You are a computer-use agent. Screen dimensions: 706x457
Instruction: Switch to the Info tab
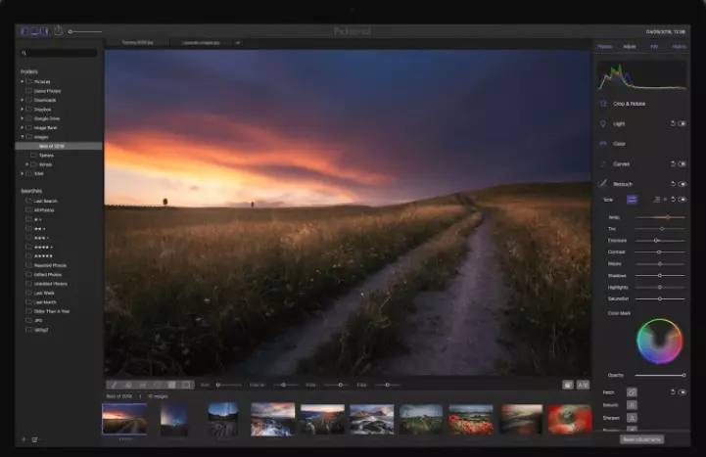tap(654, 46)
